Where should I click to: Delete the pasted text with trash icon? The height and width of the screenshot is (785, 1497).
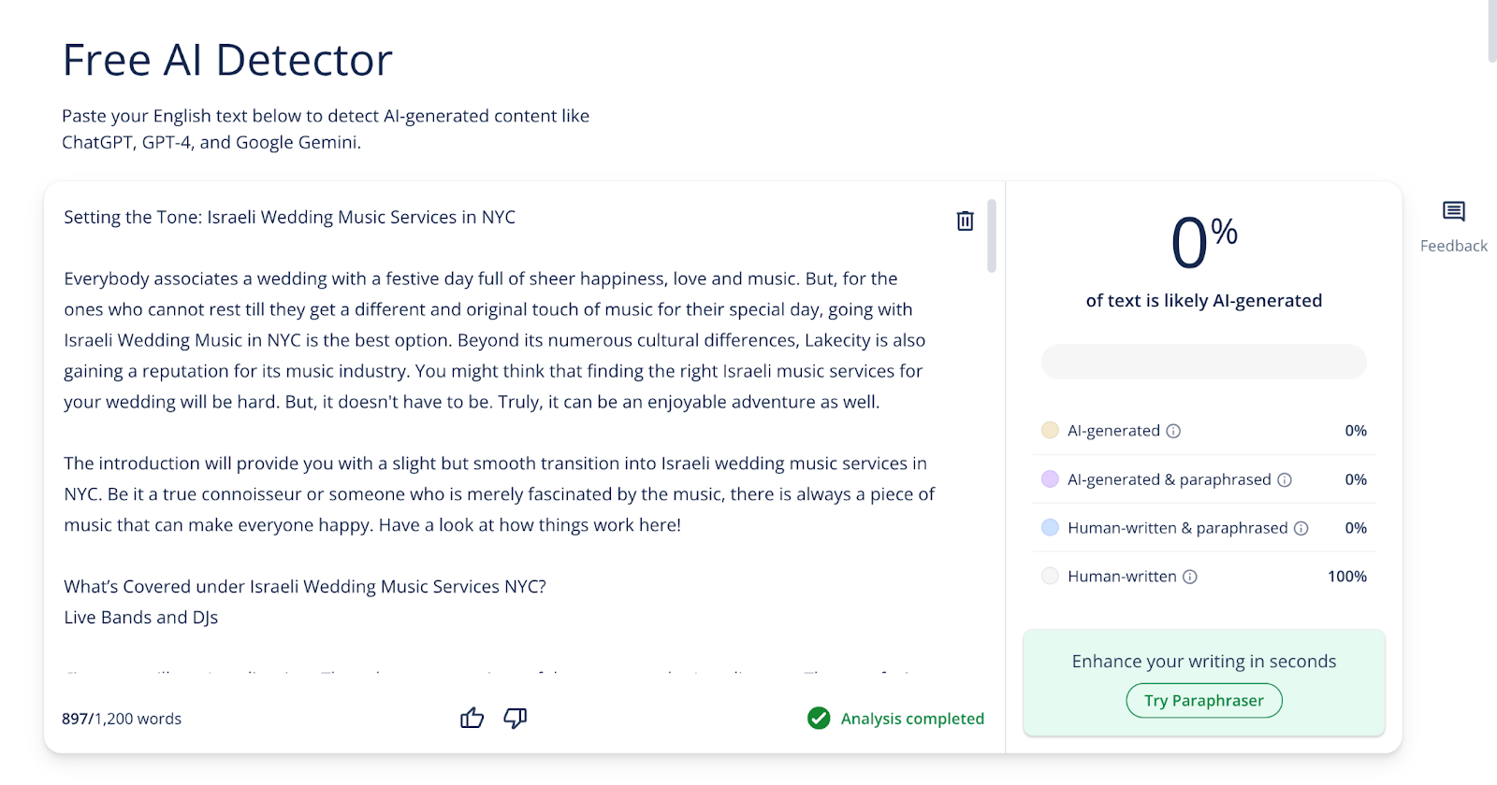965,221
